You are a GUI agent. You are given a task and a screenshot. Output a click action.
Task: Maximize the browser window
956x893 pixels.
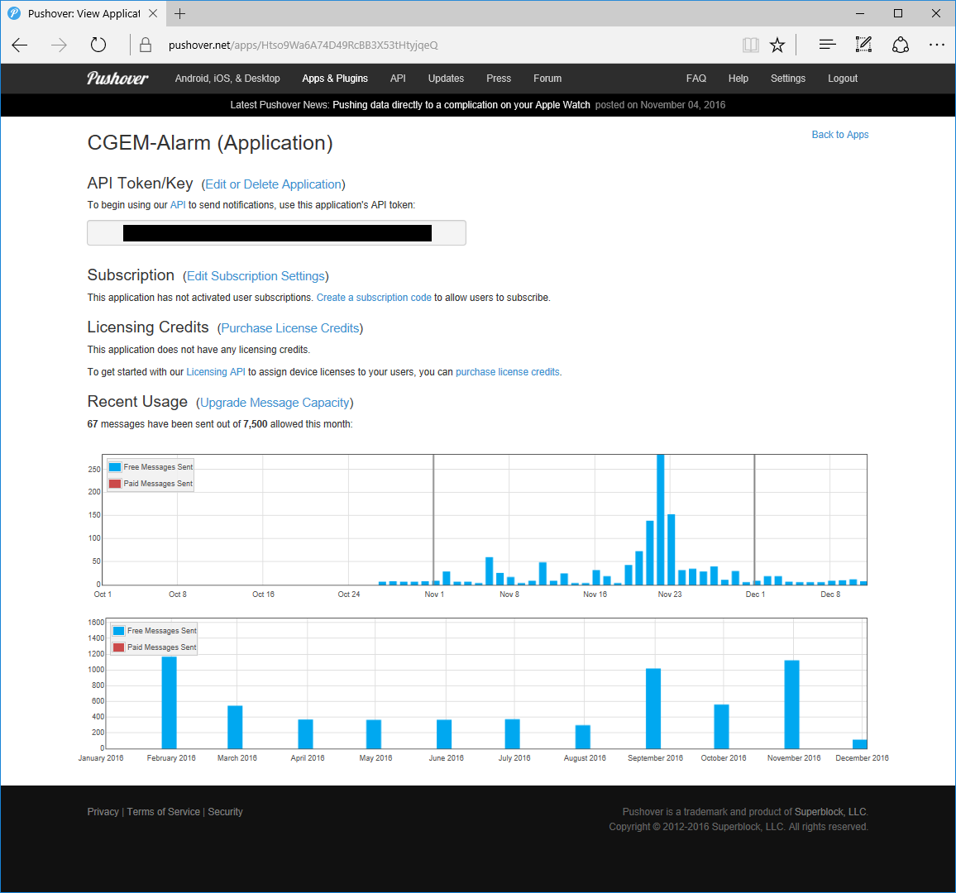coord(898,13)
